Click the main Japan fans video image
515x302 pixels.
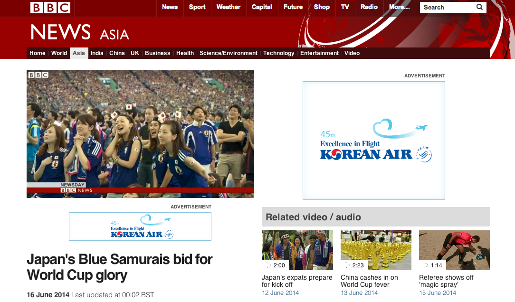[x=140, y=134]
